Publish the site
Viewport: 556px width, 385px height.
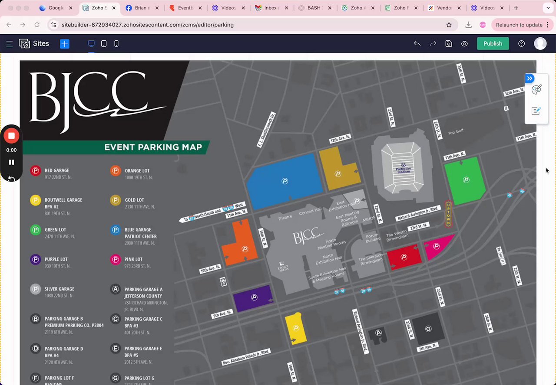click(x=493, y=44)
